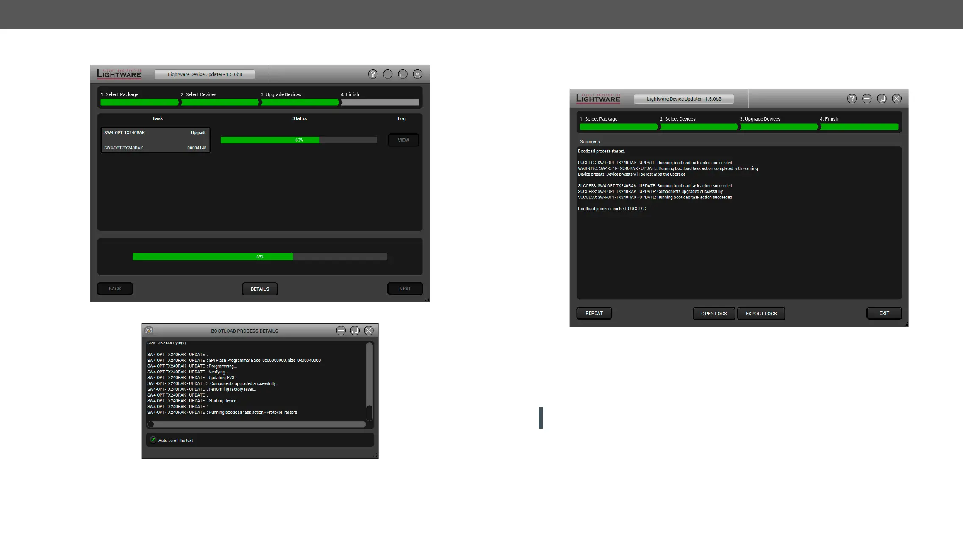The height and width of the screenshot is (540, 963).
Task: Click the left window title Lightware Device Updater - 1.5.0b8
Action: point(205,74)
